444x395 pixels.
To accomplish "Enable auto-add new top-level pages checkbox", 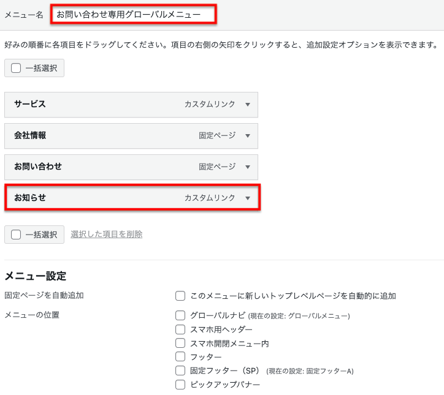I will click(x=180, y=296).
